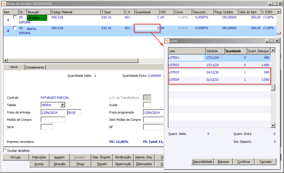Click the Quantidade column header in Lote grid
The height and width of the screenshot is (173, 284).
pos(236,51)
